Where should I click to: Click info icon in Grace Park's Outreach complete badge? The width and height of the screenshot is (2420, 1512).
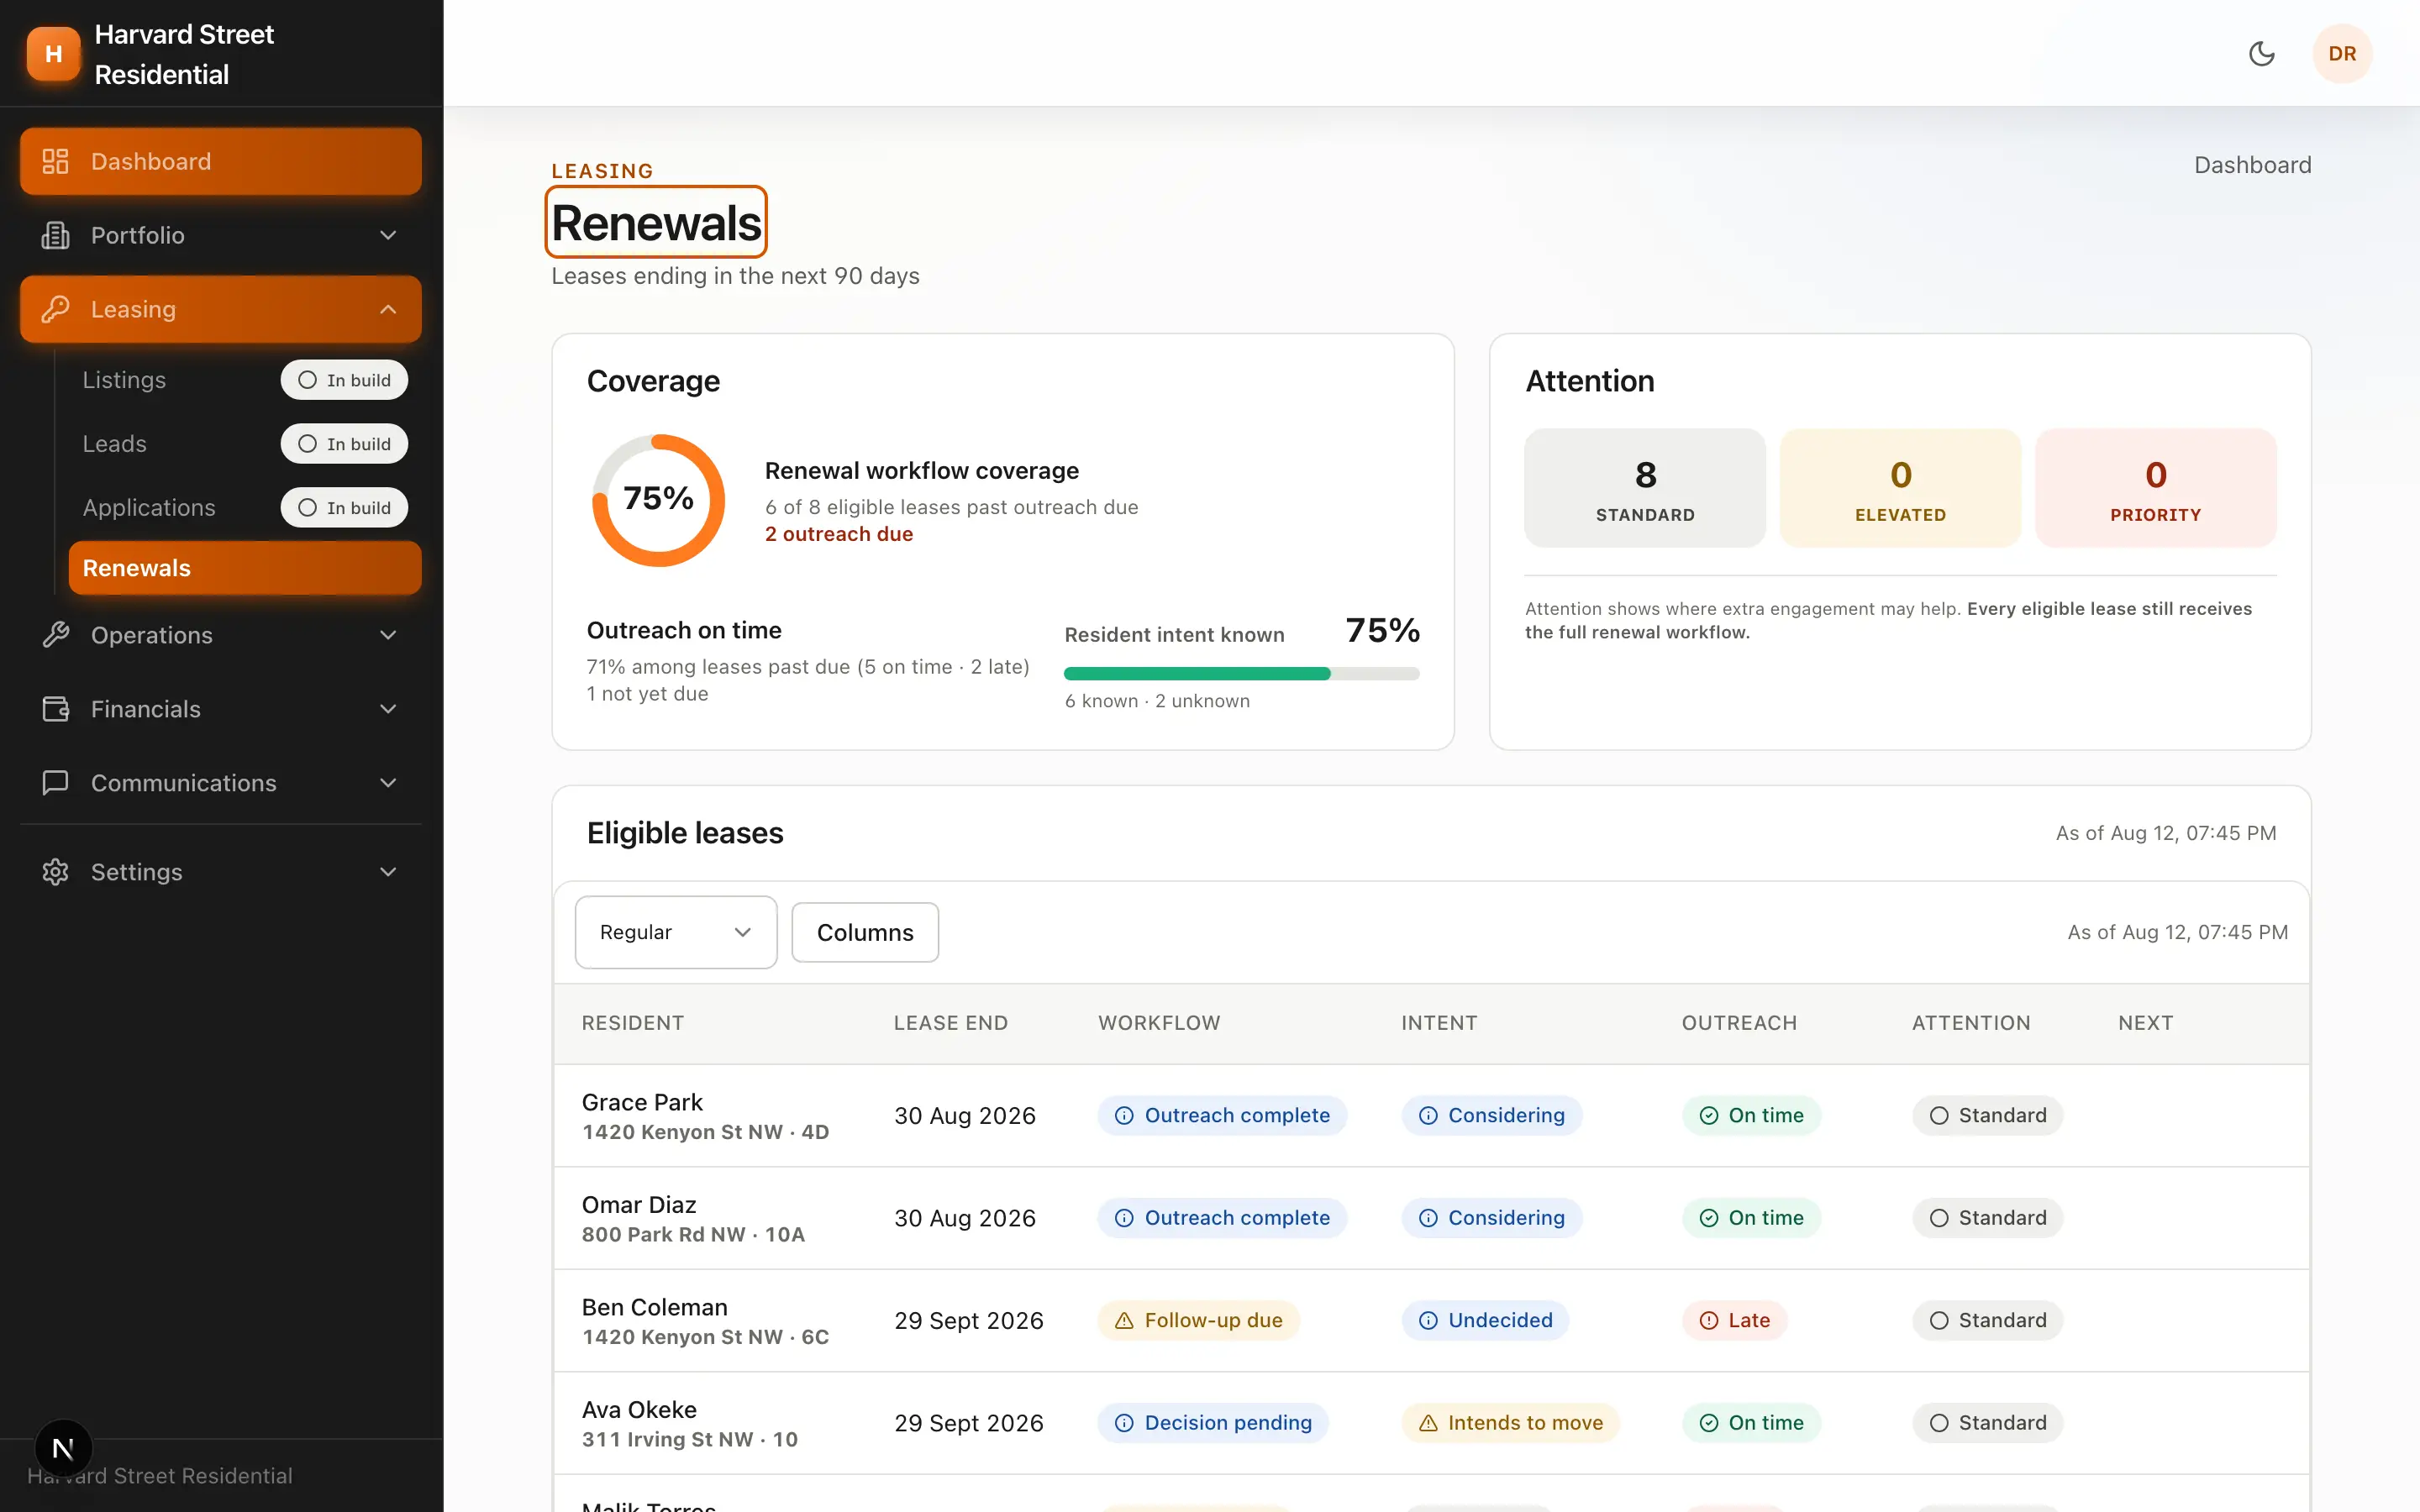[x=1124, y=1115]
